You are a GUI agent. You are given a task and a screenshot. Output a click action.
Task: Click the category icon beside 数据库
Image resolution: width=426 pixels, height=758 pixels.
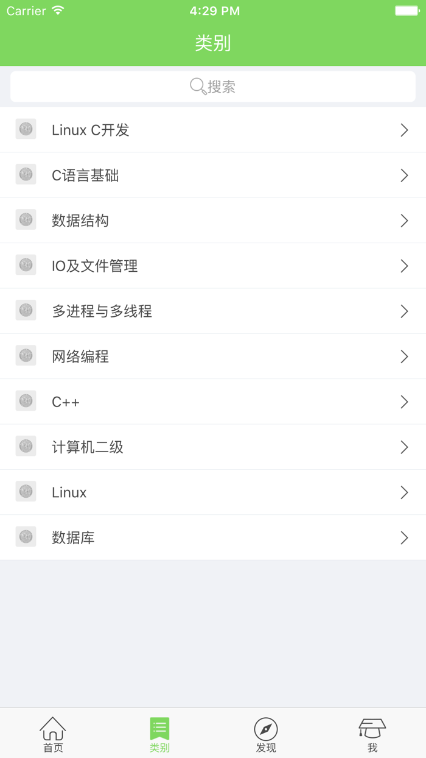pyautogui.click(x=26, y=536)
